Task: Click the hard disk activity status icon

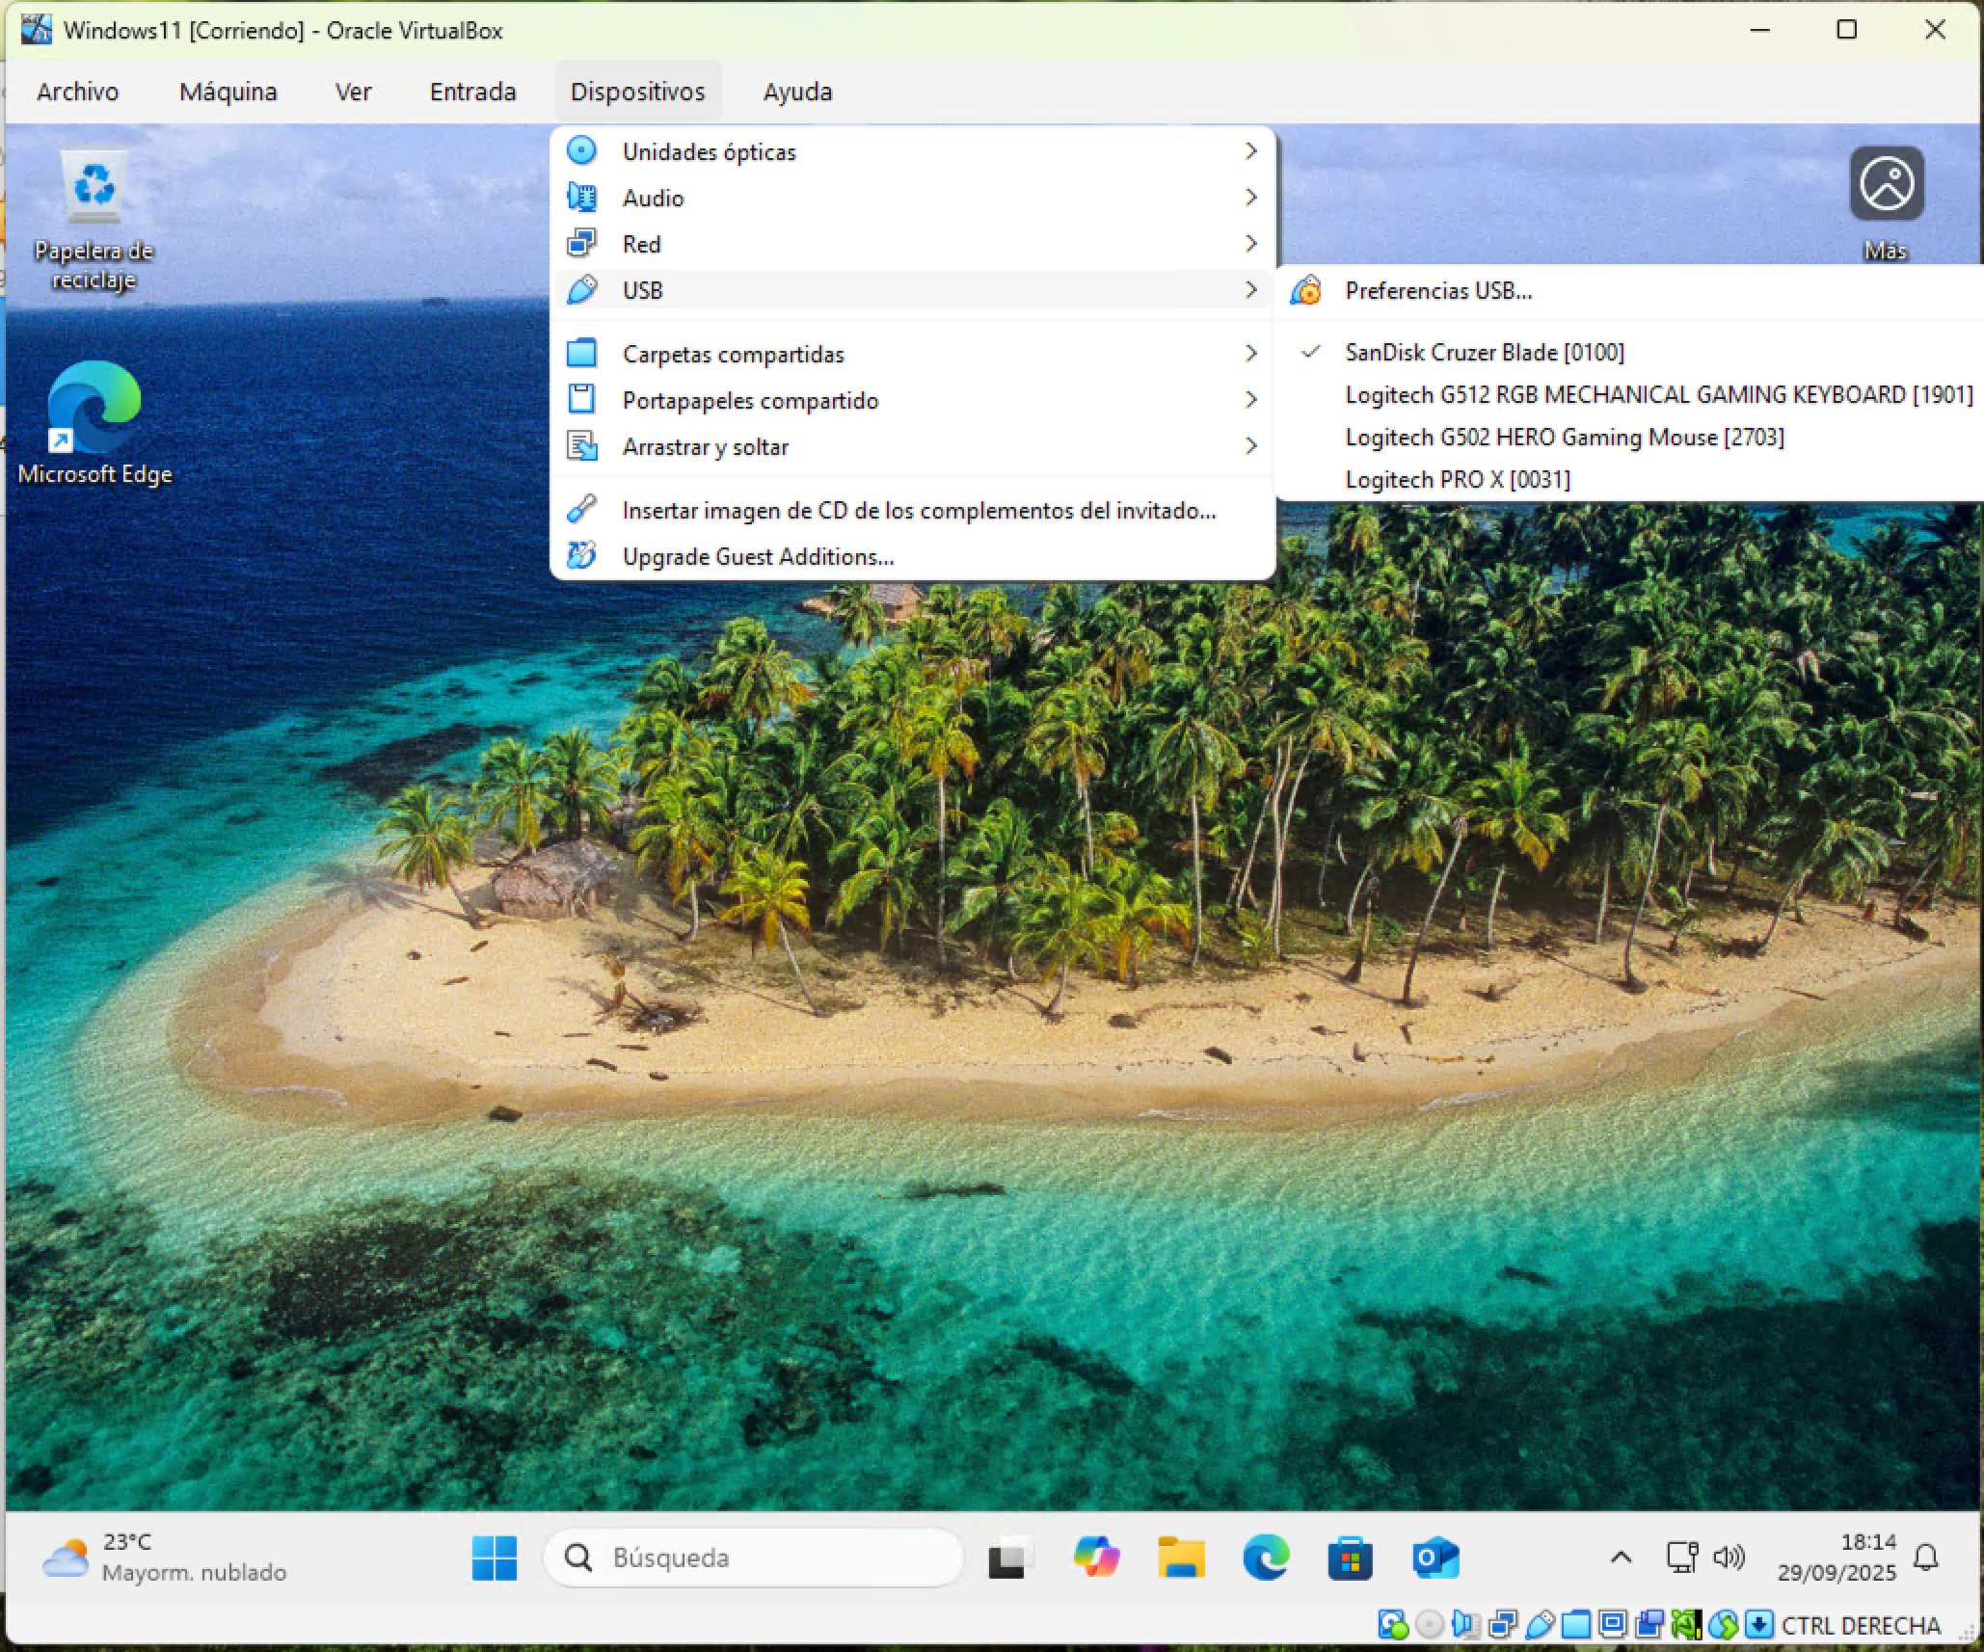Action: point(1393,1625)
